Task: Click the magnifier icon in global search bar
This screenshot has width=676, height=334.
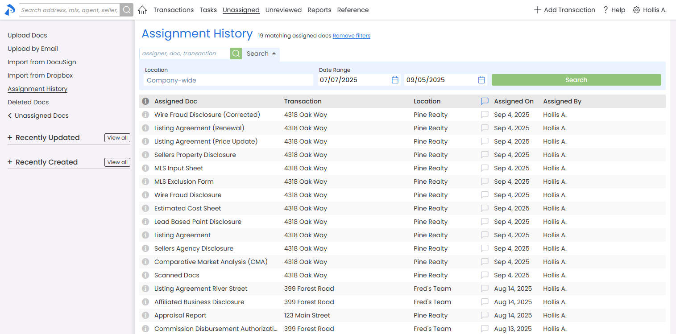Action: pos(127,10)
